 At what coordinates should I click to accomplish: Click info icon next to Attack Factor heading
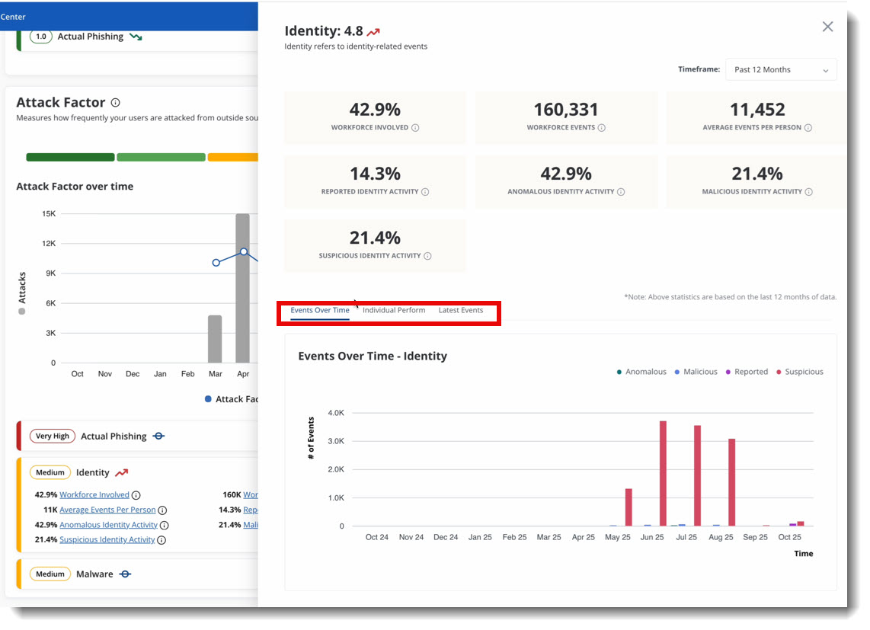point(115,103)
